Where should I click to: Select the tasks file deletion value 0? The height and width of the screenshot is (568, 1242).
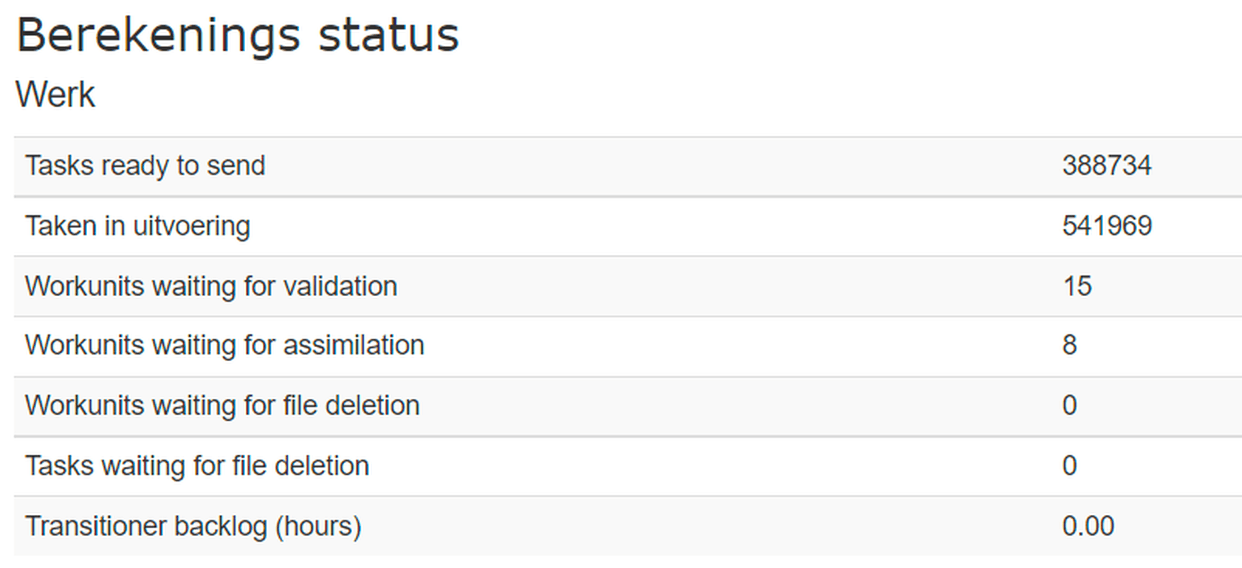pyautogui.click(x=1070, y=466)
